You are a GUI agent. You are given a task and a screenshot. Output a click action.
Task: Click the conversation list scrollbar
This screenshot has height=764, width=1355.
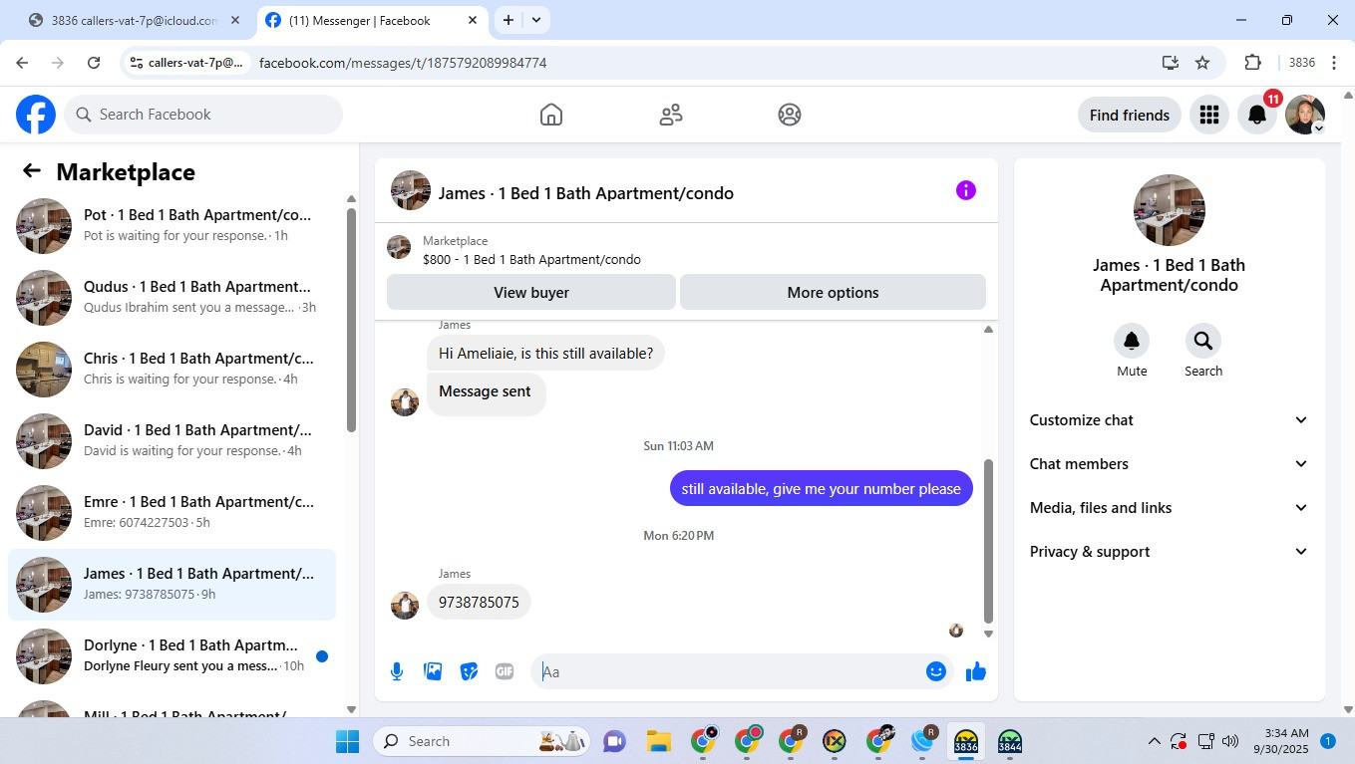click(x=351, y=320)
